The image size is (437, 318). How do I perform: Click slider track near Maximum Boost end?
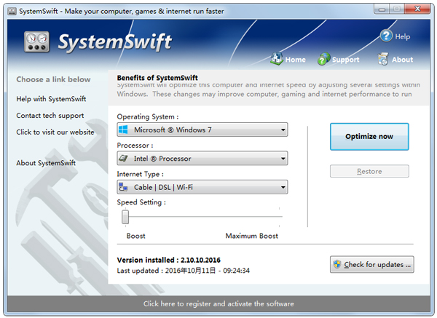click(x=277, y=216)
